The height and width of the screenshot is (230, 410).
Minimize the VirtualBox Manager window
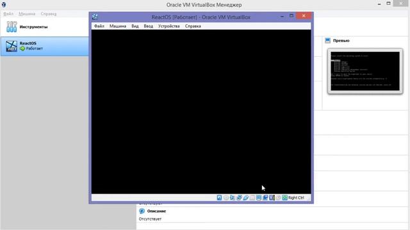point(379,4)
